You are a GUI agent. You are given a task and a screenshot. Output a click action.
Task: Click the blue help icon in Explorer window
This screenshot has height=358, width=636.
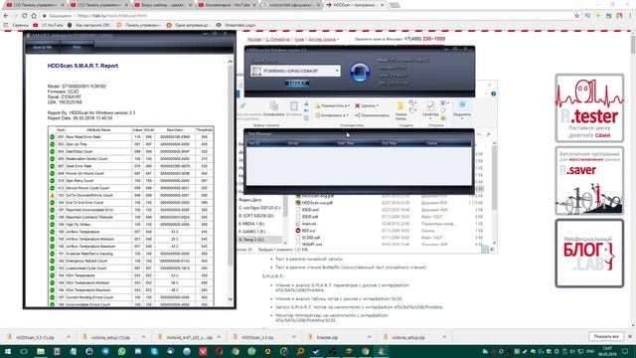click(493, 93)
